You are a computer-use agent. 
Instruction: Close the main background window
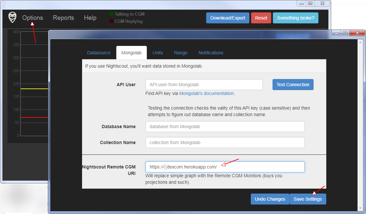pyautogui.click(x=322, y=4)
